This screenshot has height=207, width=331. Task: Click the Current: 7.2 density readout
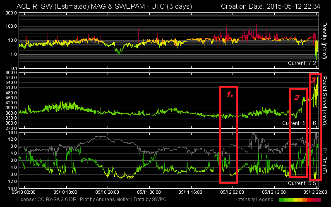pyautogui.click(x=302, y=63)
